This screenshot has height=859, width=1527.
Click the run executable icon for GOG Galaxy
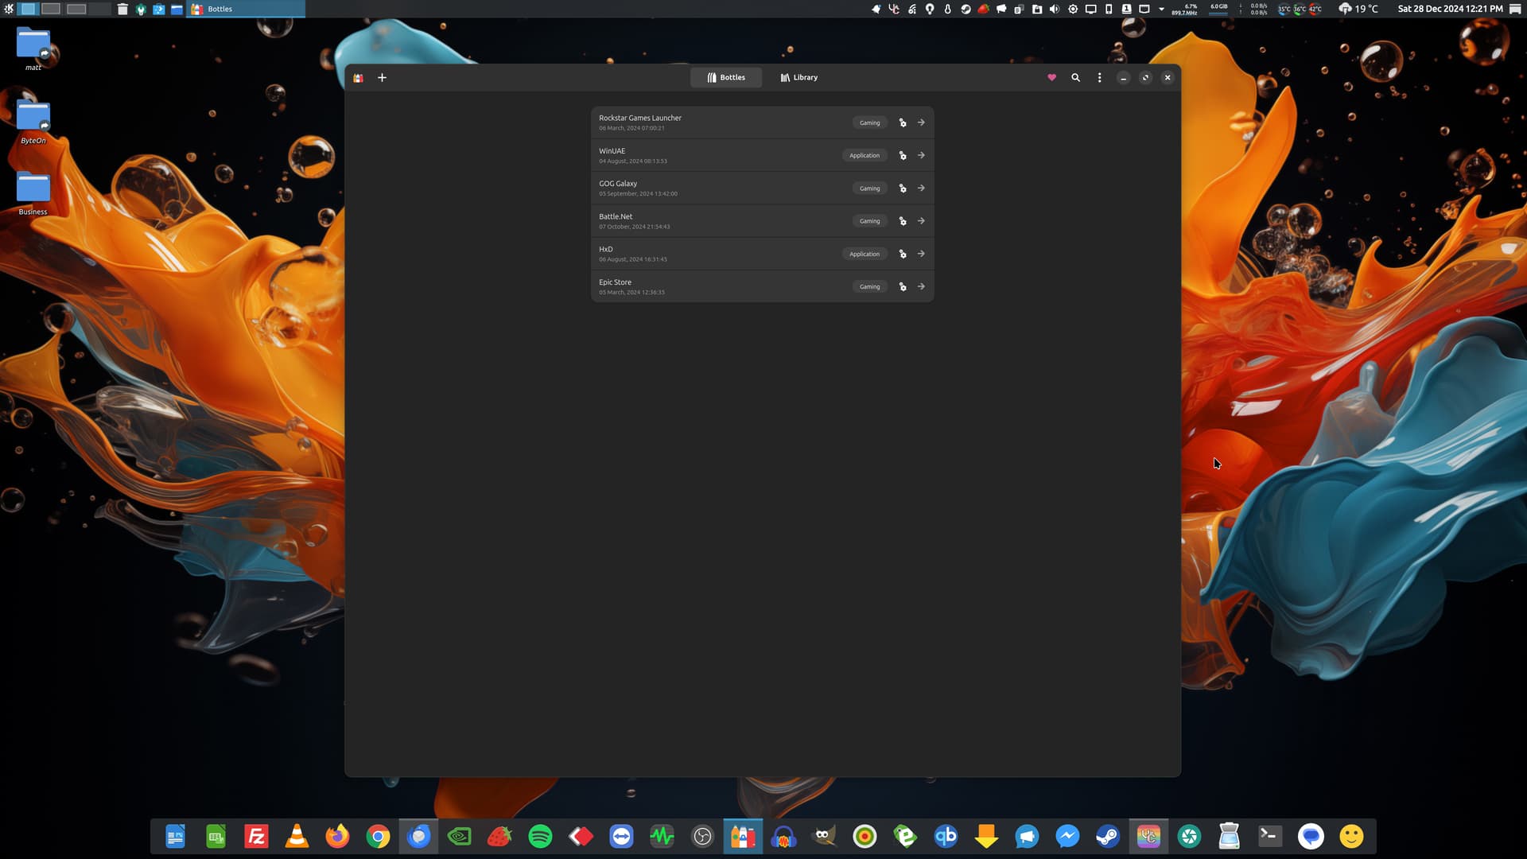(903, 189)
